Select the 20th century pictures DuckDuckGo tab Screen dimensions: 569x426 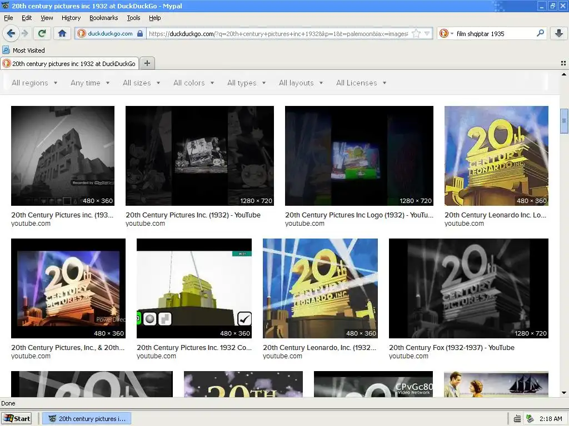pos(69,63)
